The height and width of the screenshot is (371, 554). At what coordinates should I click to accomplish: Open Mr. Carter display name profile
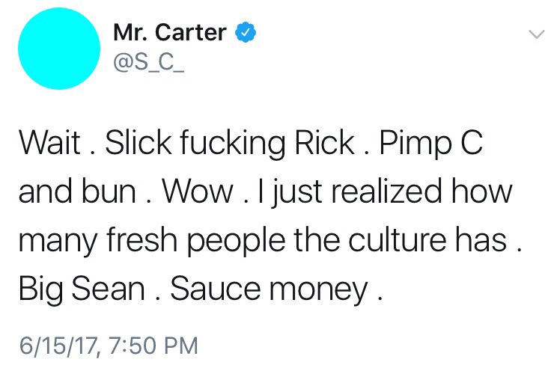[170, 32]
